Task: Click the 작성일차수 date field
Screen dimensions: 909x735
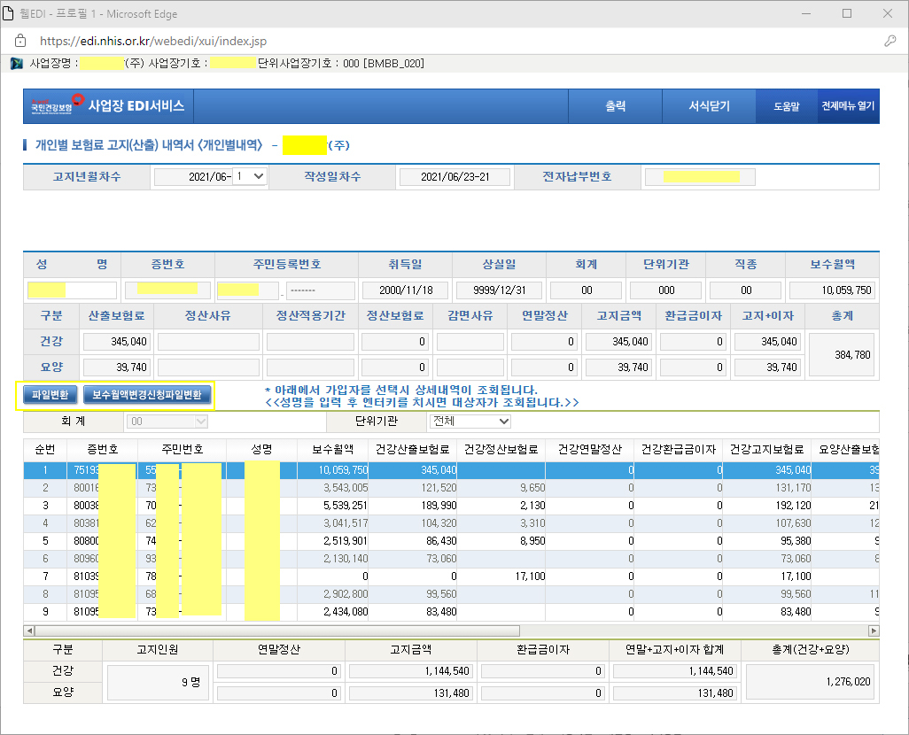Action: [x=455, y=177]
